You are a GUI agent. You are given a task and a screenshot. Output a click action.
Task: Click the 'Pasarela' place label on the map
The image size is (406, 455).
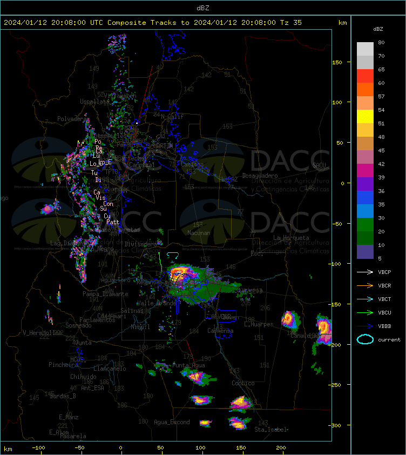[73, 436]
